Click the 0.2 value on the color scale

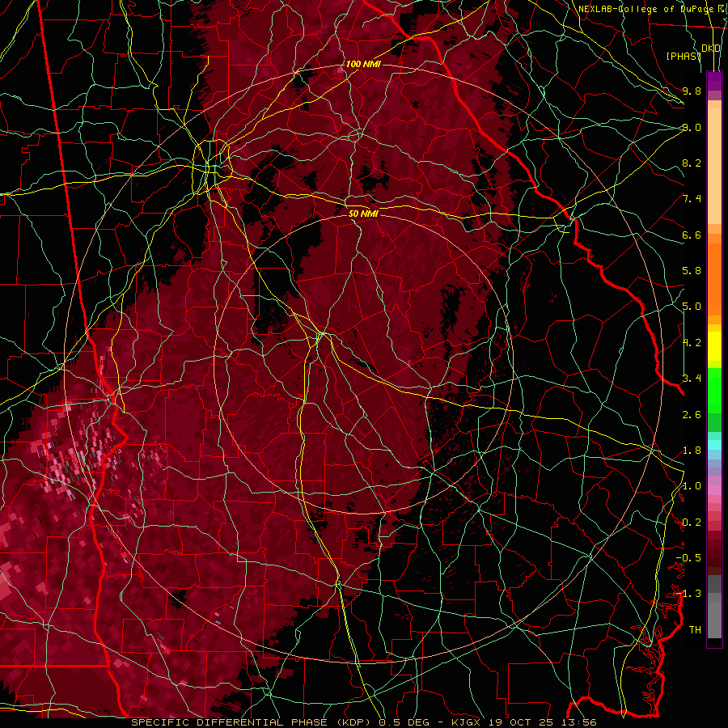[692, 523]
